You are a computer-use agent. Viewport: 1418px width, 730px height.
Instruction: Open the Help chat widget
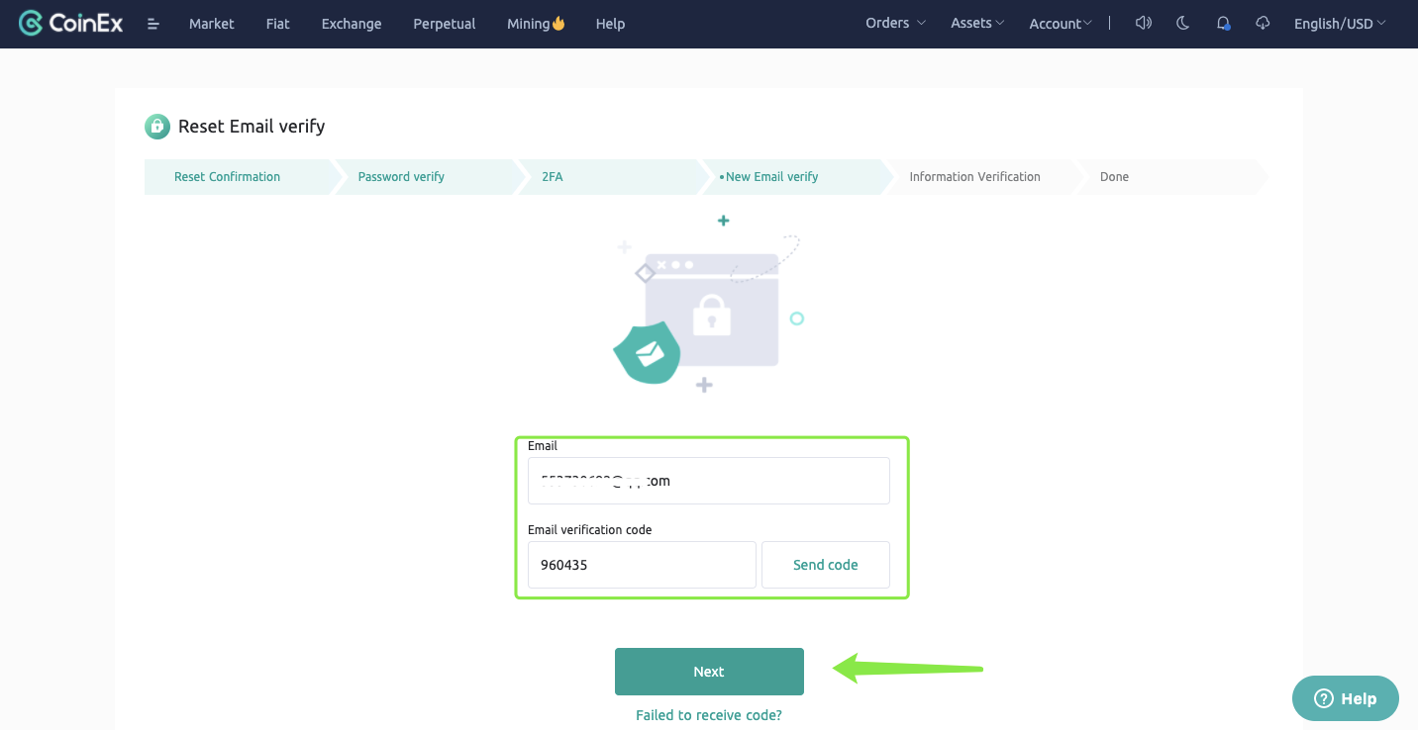coord(1345,698)
